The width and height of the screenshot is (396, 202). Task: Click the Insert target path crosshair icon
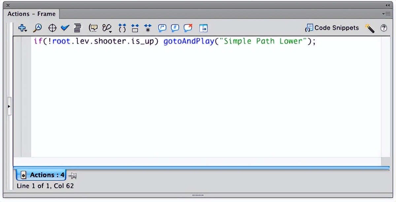(52, 28)
